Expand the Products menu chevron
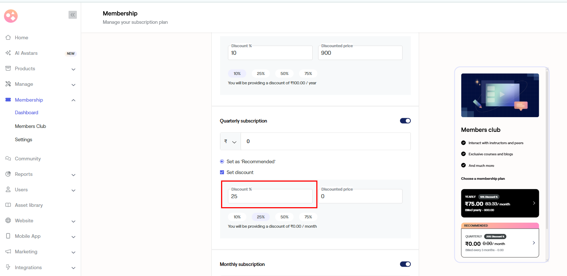This screenshot has width=567, height=276. 73,69
